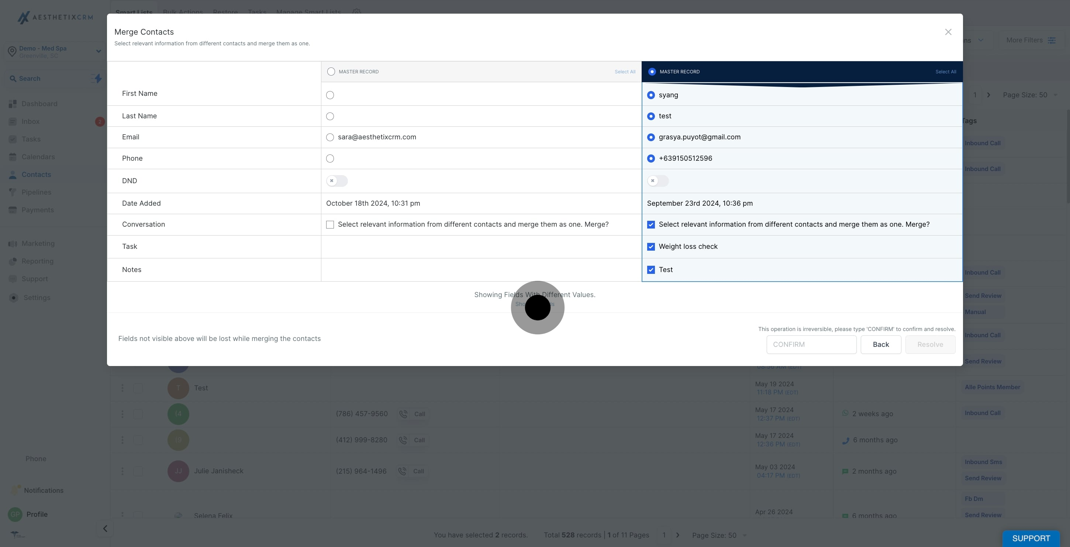The image size is (1070, 547).
Task: Toggle DND switch for left contact
Action: pyautogui.click(x=337, y=181)
